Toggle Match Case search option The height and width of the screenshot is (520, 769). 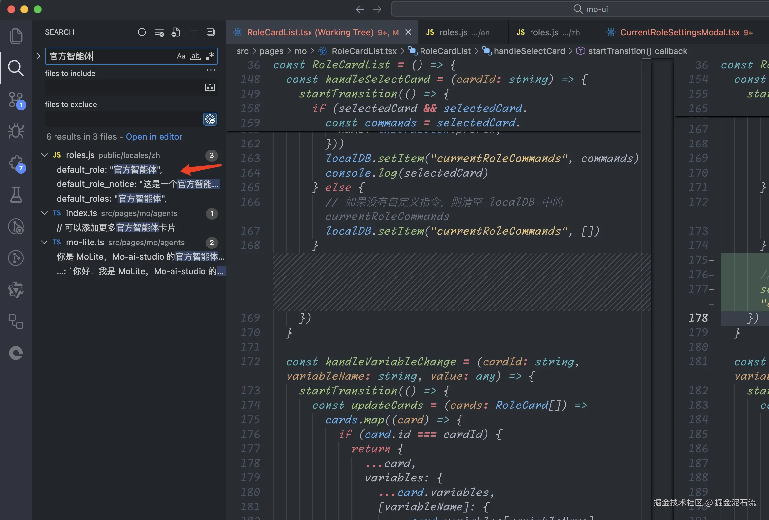point(181,56)
